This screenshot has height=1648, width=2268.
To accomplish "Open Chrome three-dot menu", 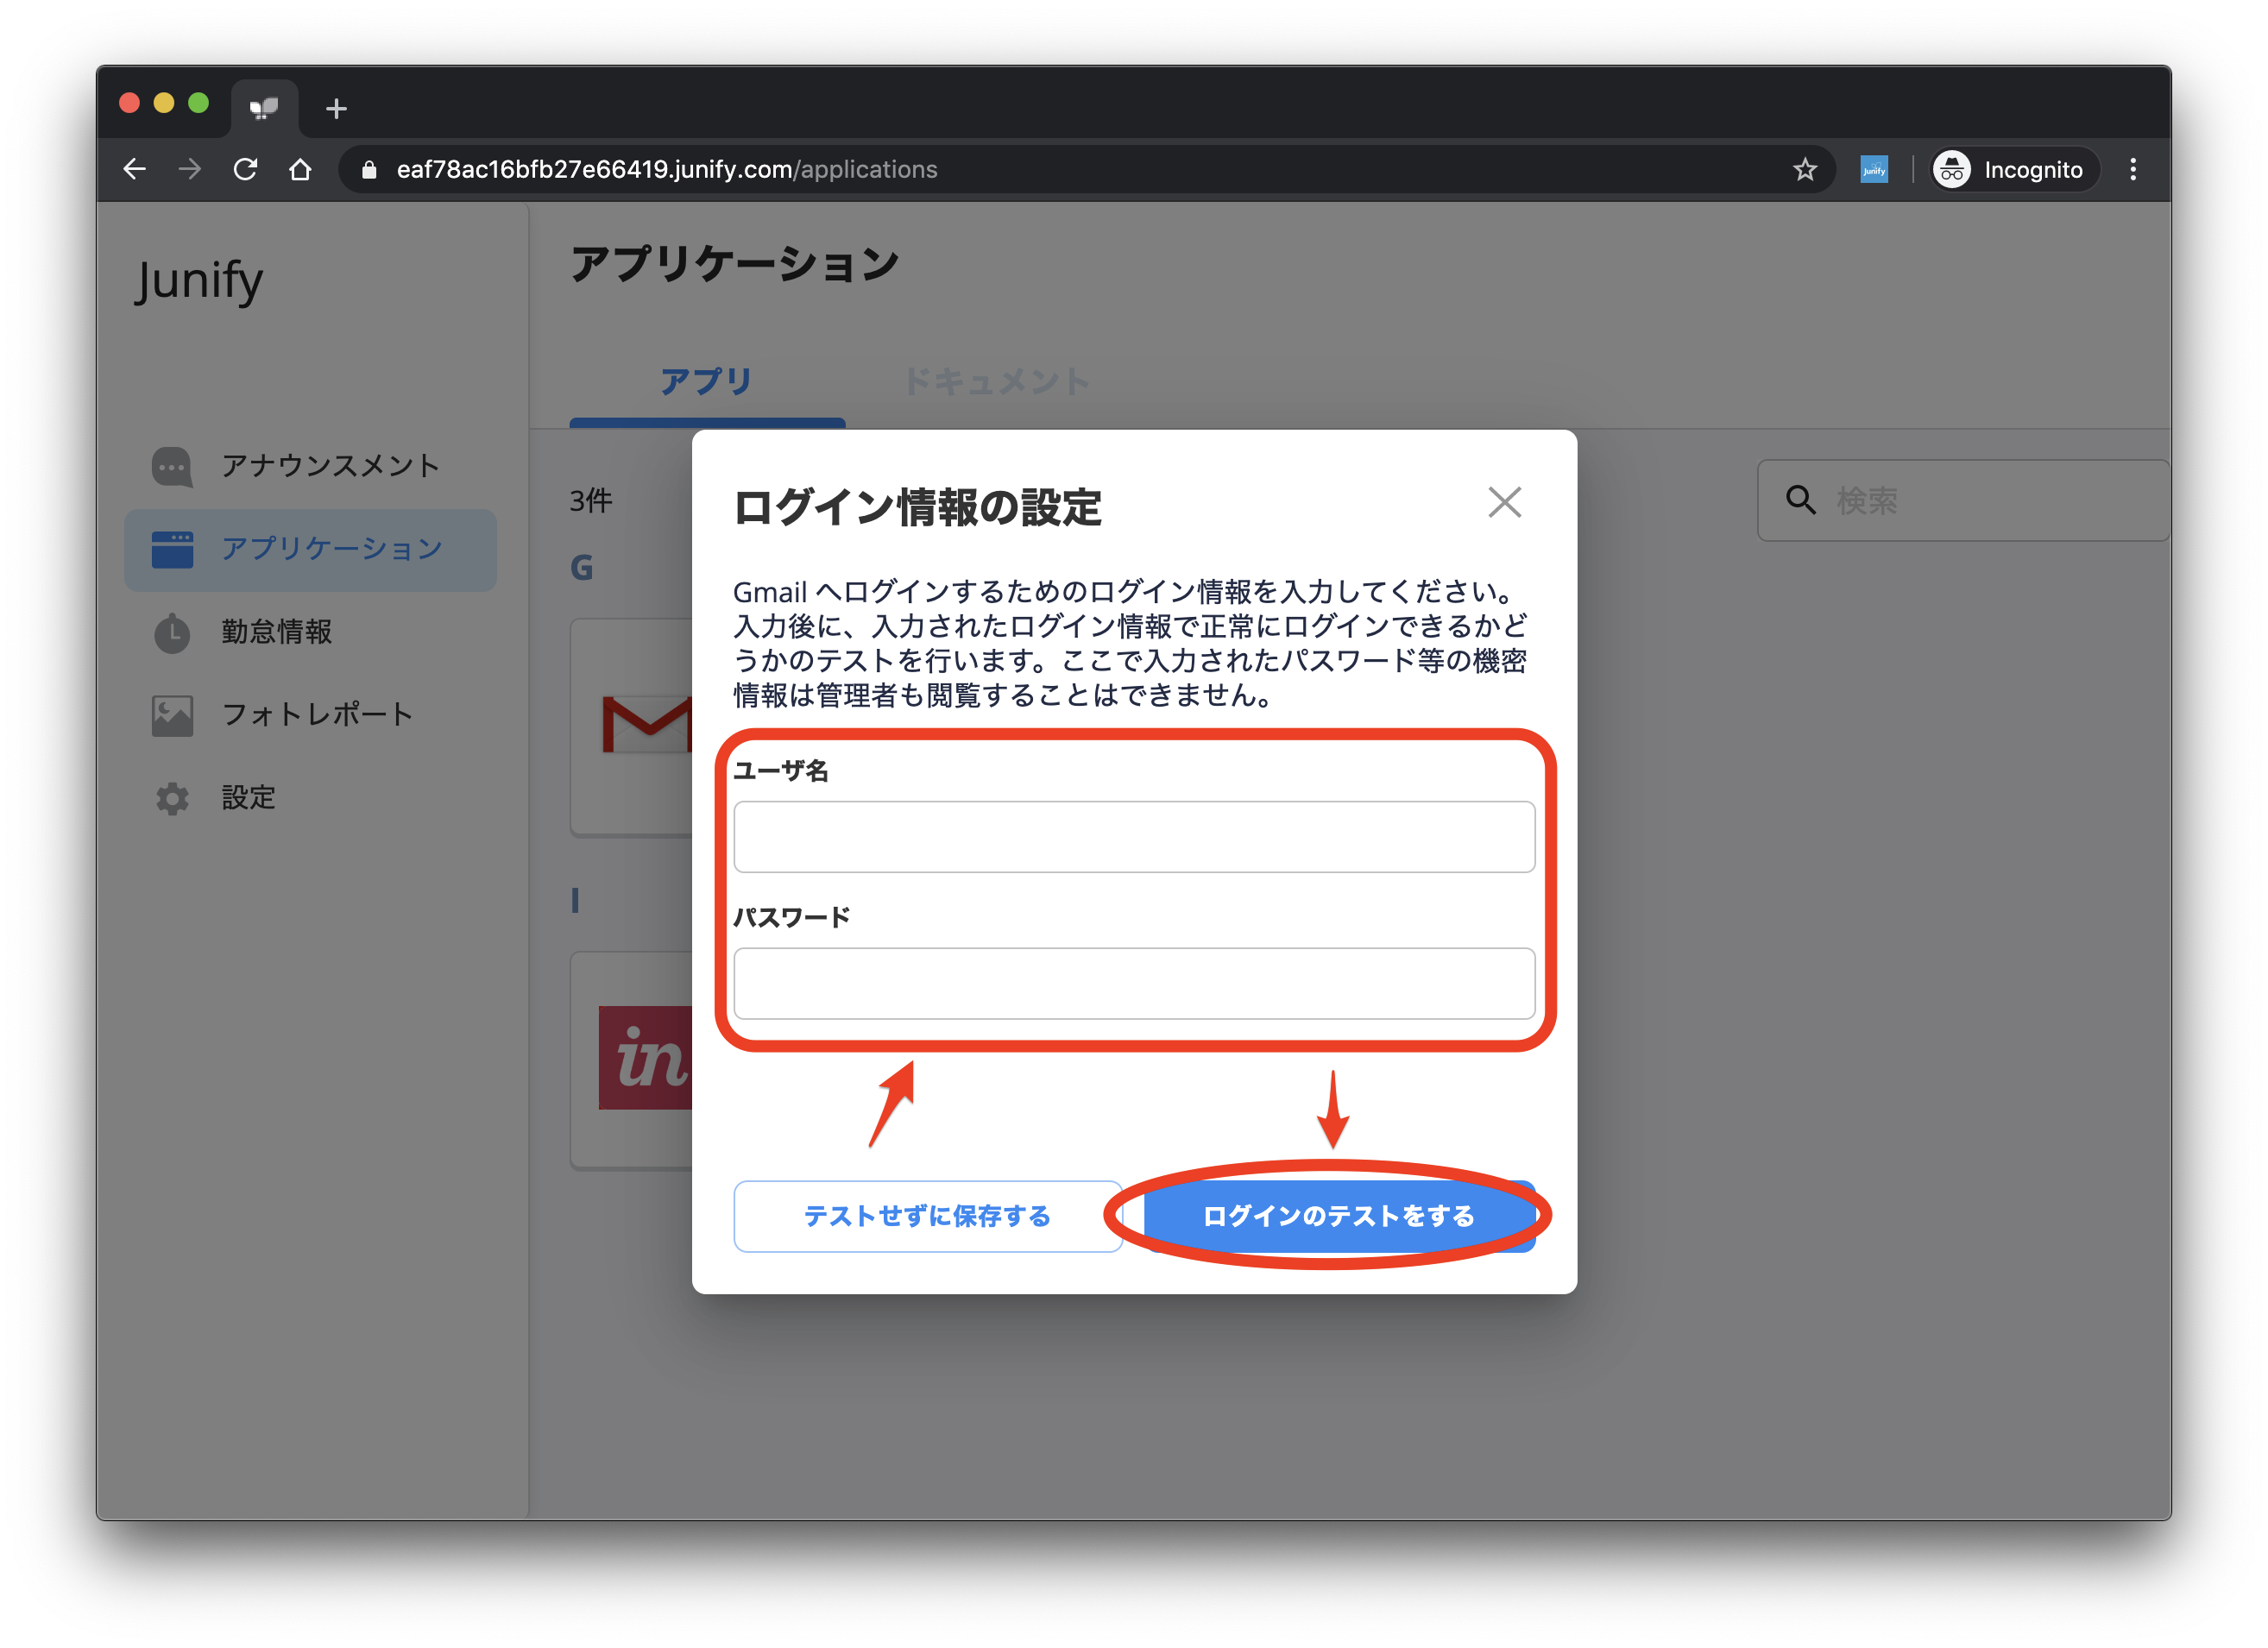I will click(x=2132, y=169).
